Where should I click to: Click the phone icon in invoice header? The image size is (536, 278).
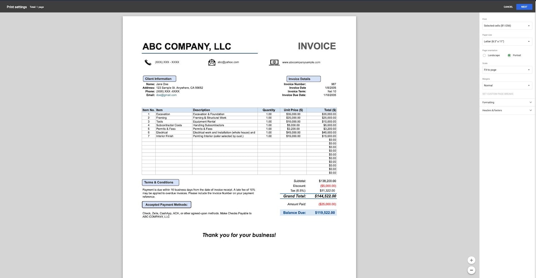[148, 62]
